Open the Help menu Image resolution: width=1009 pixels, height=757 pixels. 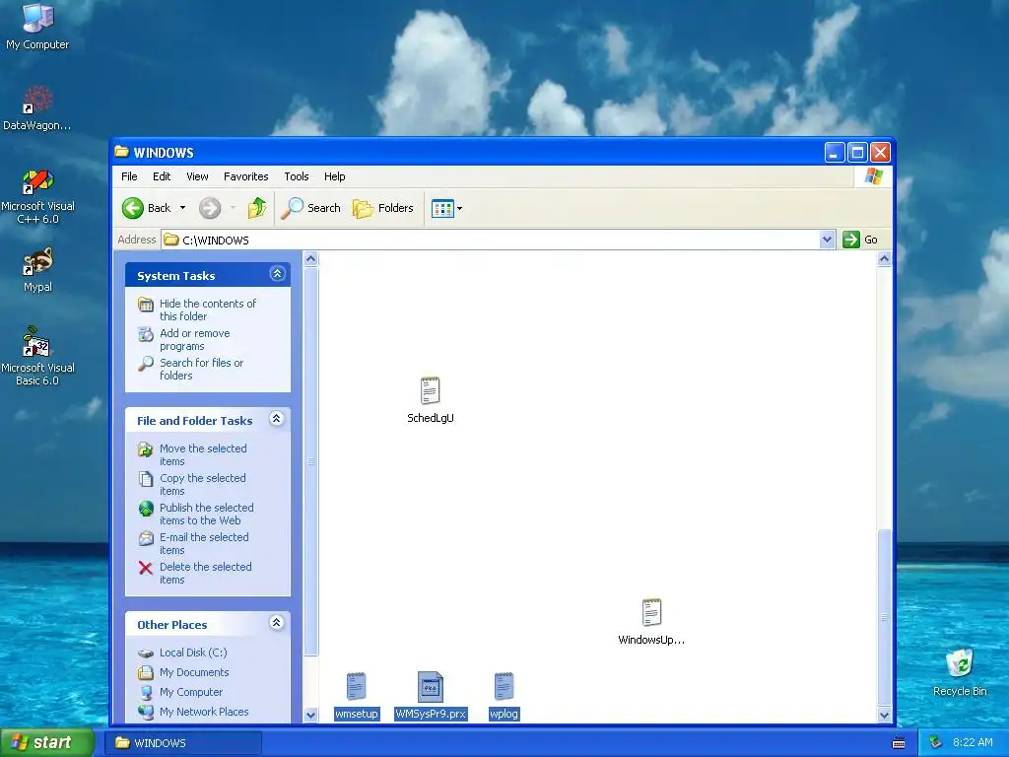[x=335, y=176]
